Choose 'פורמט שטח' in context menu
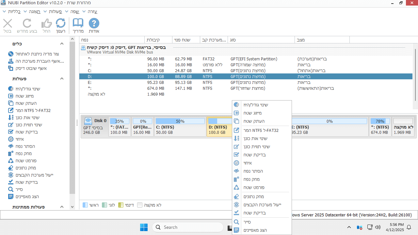 point(254,188)
